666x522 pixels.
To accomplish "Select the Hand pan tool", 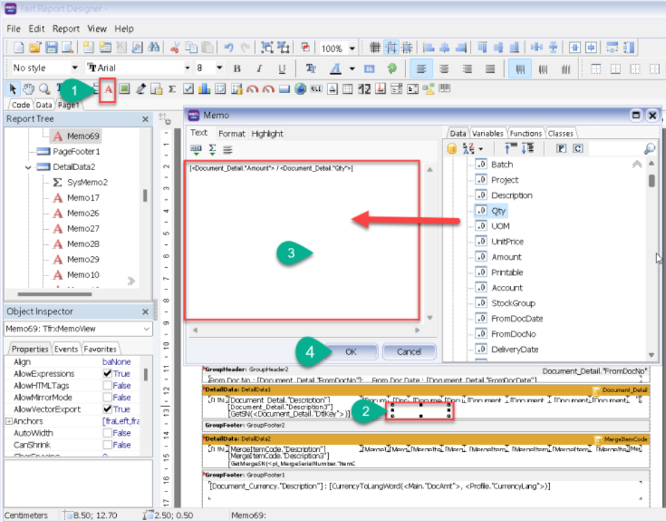I will pos(28,89).
